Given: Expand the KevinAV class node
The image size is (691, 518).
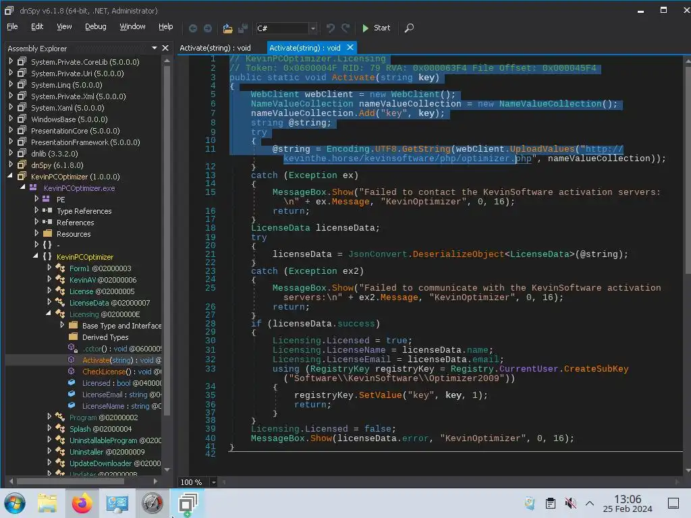Looking at the screenshot, I should click(x=49, y=279).
